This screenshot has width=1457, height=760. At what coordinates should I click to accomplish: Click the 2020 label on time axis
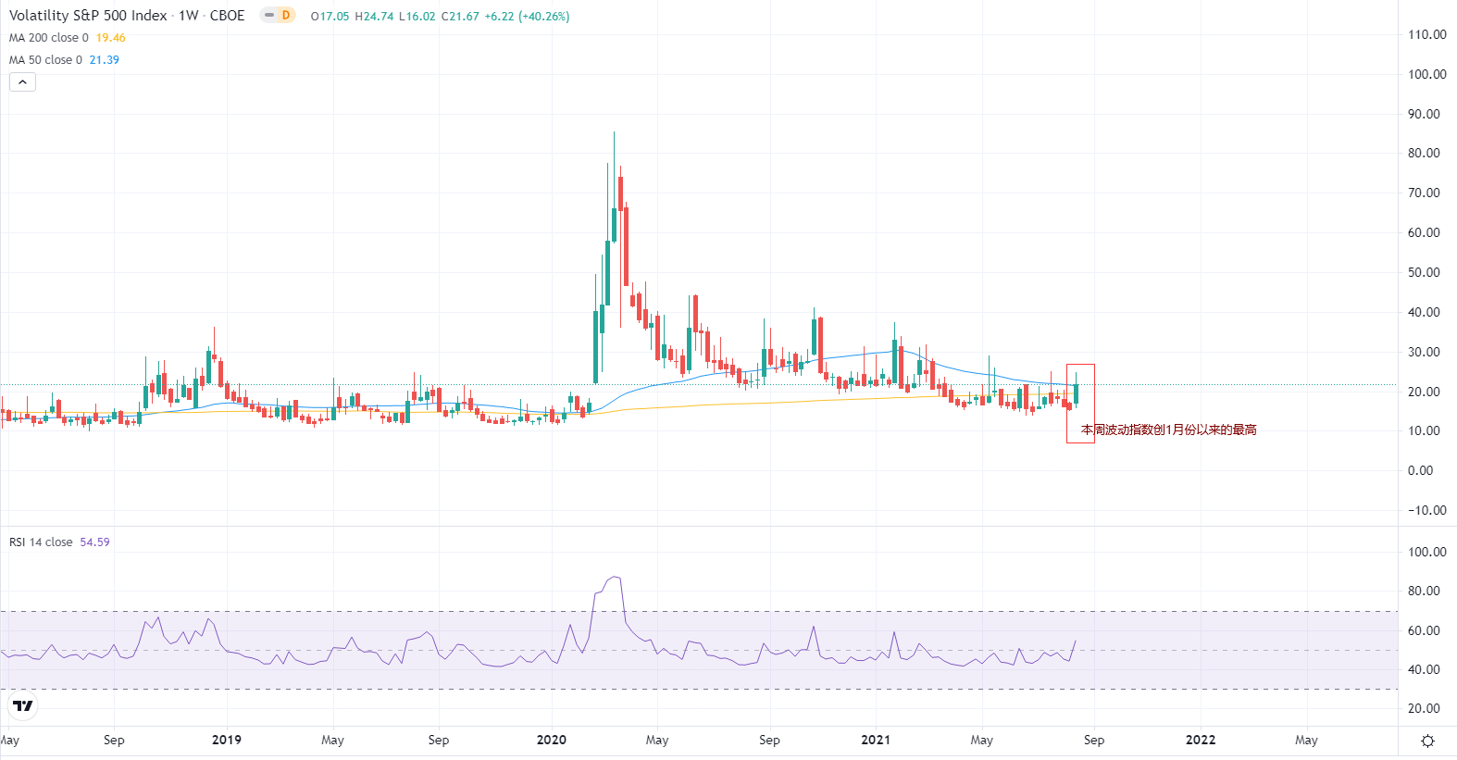(552, 740)
